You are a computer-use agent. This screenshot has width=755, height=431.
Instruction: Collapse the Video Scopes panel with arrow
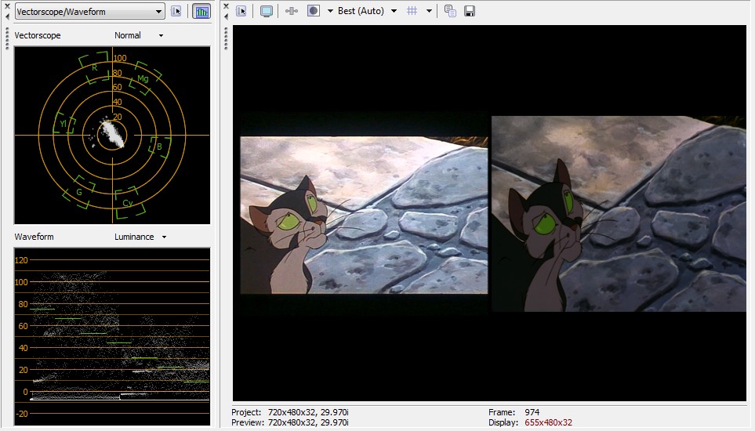point(7,16)
